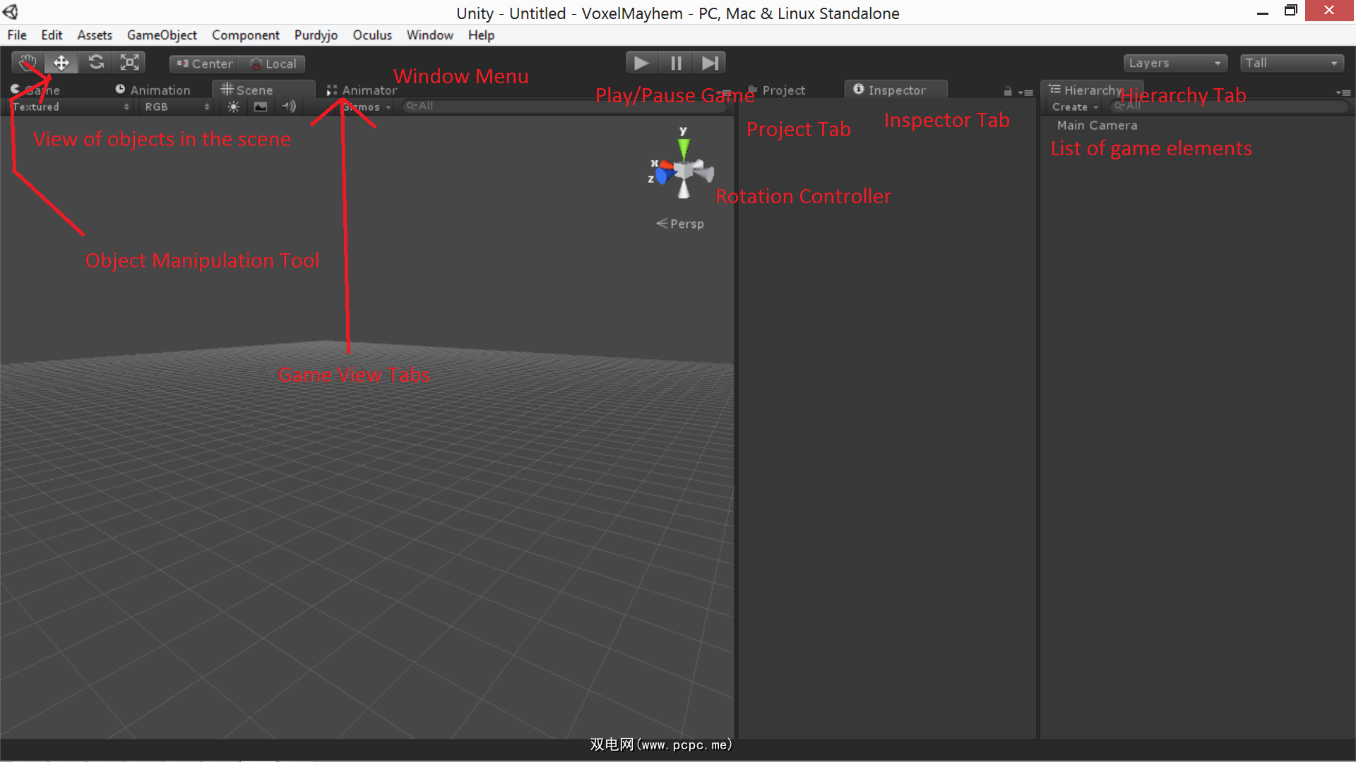Click the scene orientation gizmo cube
This screenshot has width=1356, height=762.
(x=684, y=171)
